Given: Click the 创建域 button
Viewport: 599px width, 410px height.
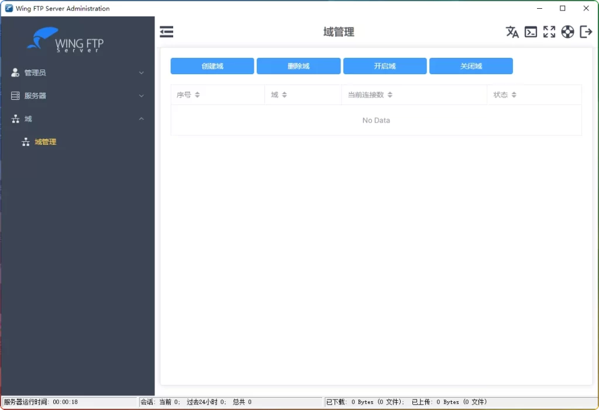Looking at the screenshot, I should tap(212, 66).
